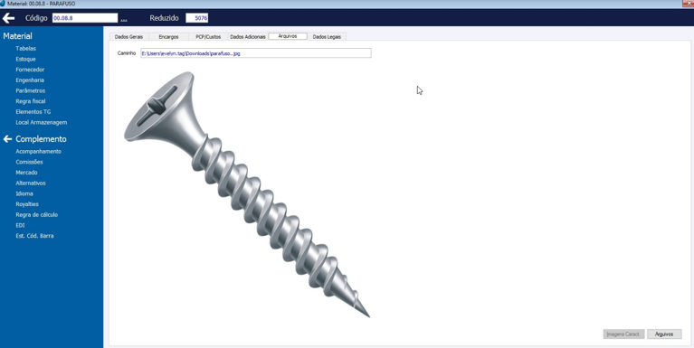
Task: Open Elementos TG
Action: [x=33, y=112]
